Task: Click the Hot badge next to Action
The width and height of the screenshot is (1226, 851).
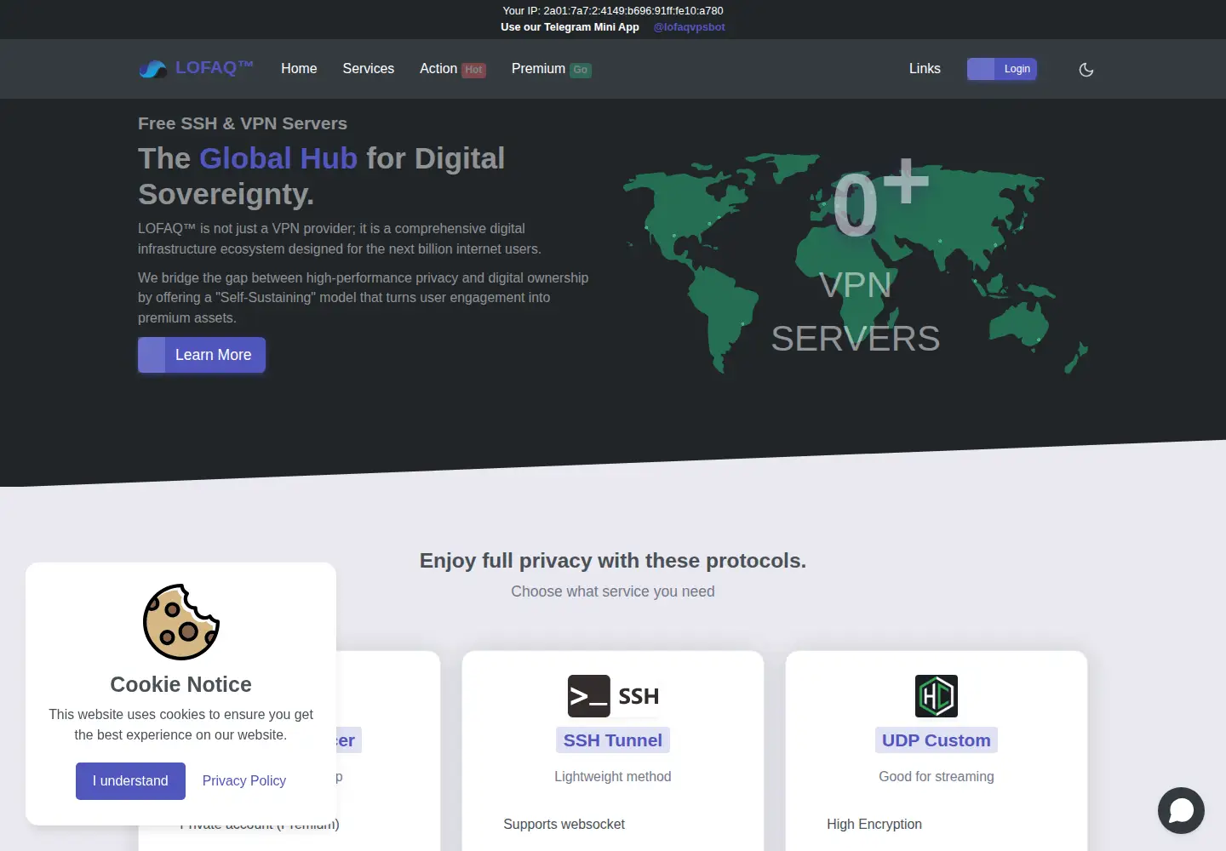Action: (474, 70)
